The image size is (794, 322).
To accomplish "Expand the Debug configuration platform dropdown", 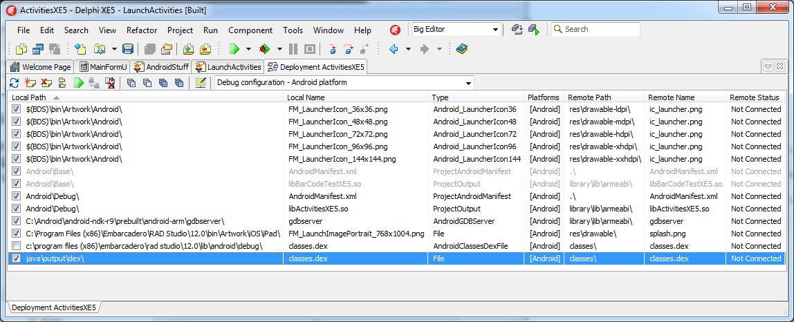I will (x=469, y=83).
